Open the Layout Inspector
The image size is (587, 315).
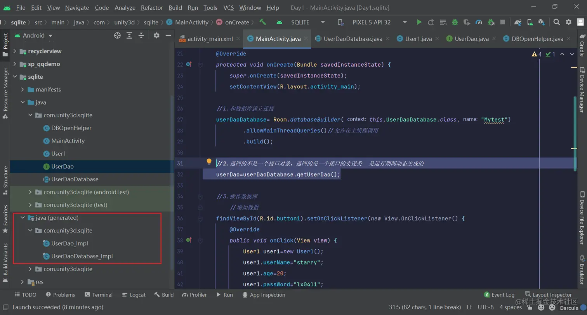click(x=548, y=295)
